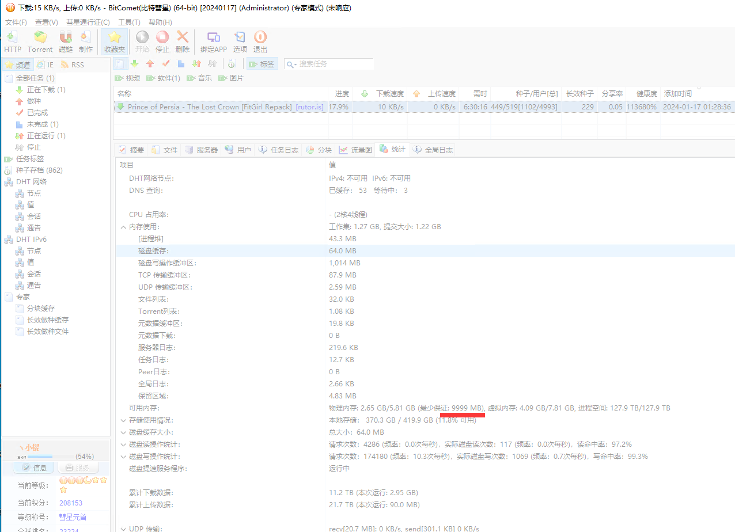Select the 软件(1) software tag
Screen dimensions: 735x532
pyautogui.click(x=164, y=78)
